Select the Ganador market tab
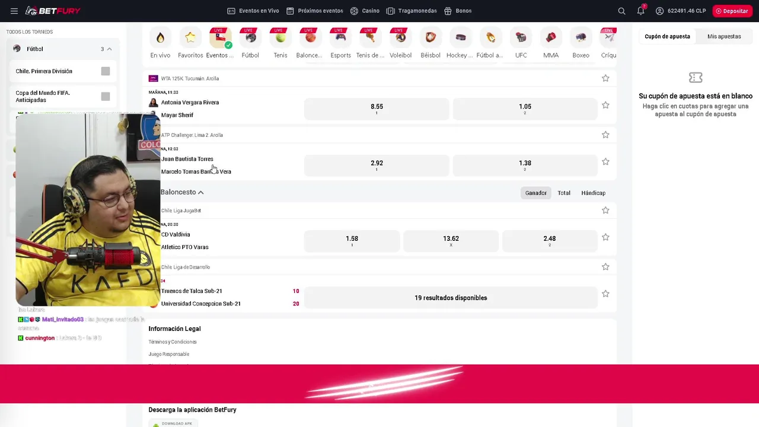Screen dimensions: 759x427 pos(536,193)
